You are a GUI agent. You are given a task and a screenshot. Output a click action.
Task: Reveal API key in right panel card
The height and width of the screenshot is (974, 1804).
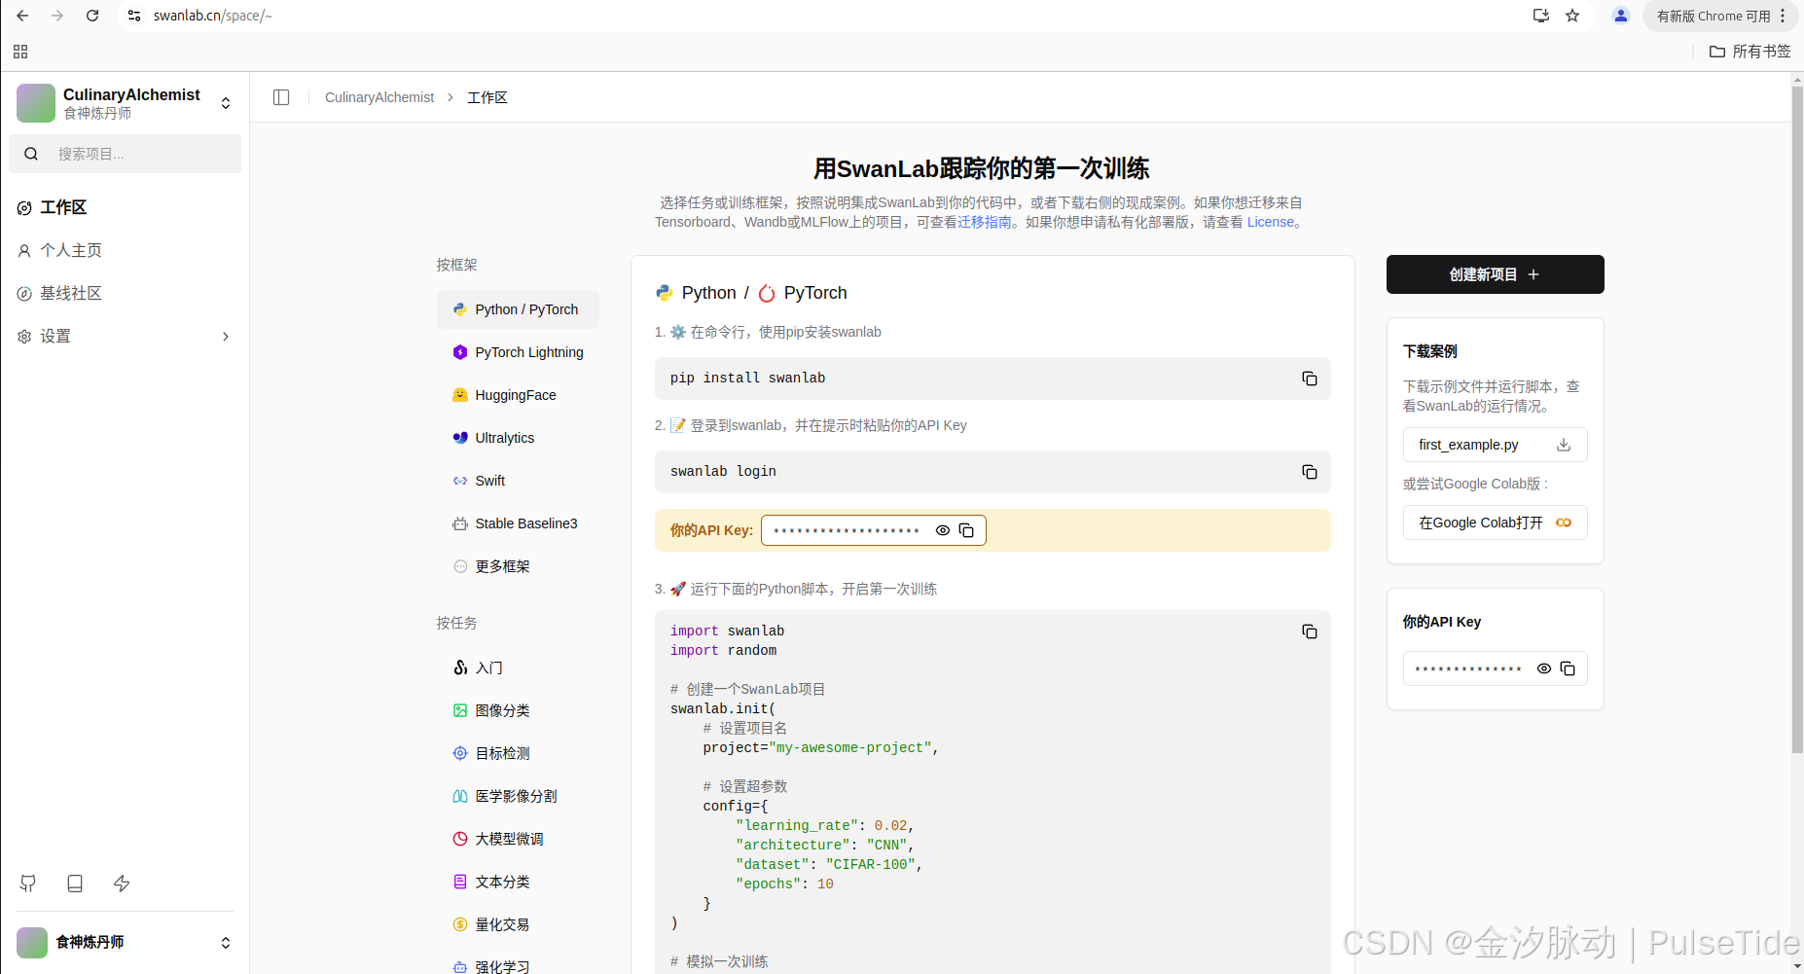click(x=1544, y=668)
